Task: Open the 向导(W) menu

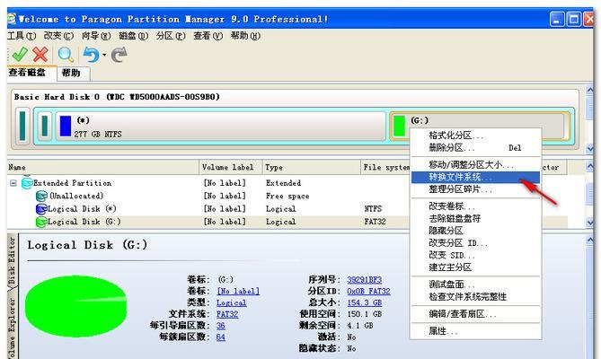Action: (96, 36)
